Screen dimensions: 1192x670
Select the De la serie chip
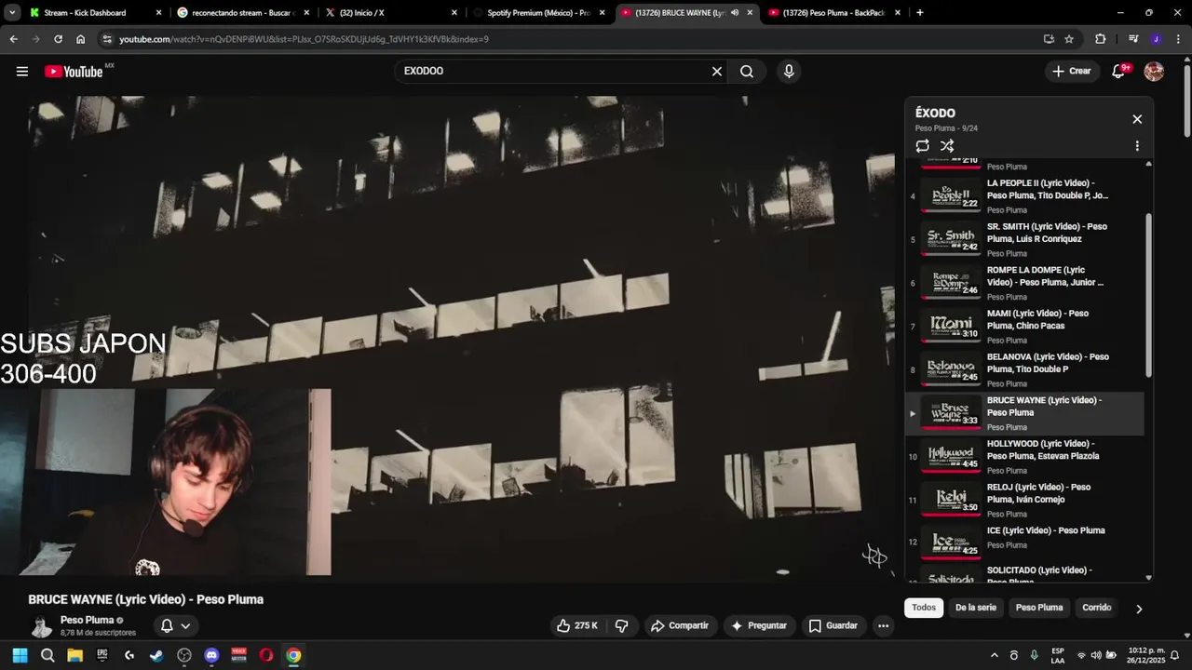pyautogui.click(x=976, y=608)
